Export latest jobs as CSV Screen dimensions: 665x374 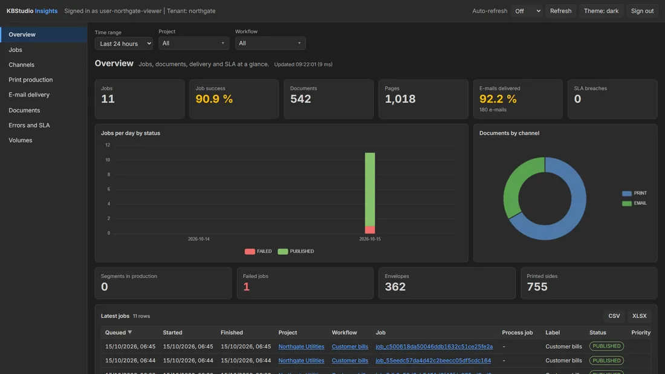point(614,316)
